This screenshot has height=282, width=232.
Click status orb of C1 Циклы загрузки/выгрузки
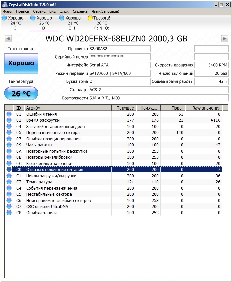pyautogui.click(x=9, y=176)
